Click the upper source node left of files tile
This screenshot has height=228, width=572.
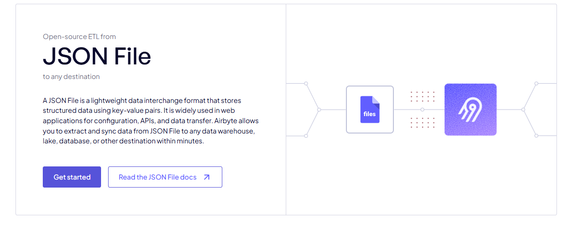tap(306, 83)
